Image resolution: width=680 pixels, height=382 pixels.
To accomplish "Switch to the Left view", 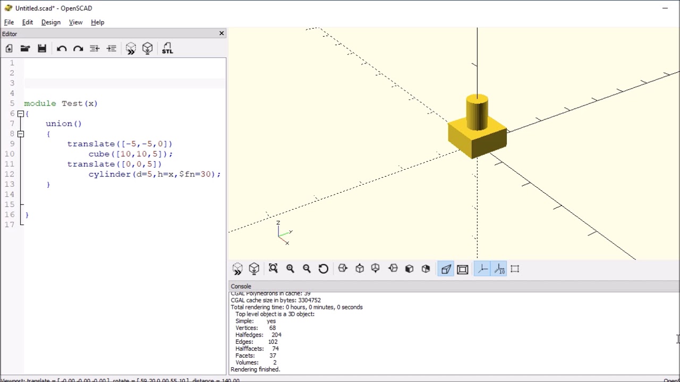I will coord(393,269).
